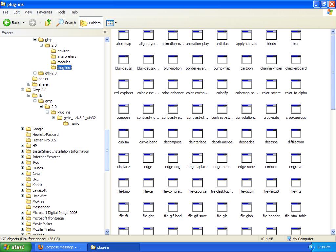Viewport: 336px width, 252px height.
Task: Open the Views dropdown button
Action: coord(112,23)
